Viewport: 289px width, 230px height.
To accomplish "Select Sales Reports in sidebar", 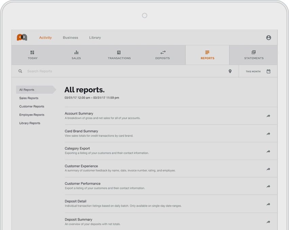I will point(29,98).
